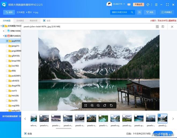Rotate the preview image clockwise
The height and width of the screenshot is (138, 177).
pyautogui.click(x=105, y=105)
